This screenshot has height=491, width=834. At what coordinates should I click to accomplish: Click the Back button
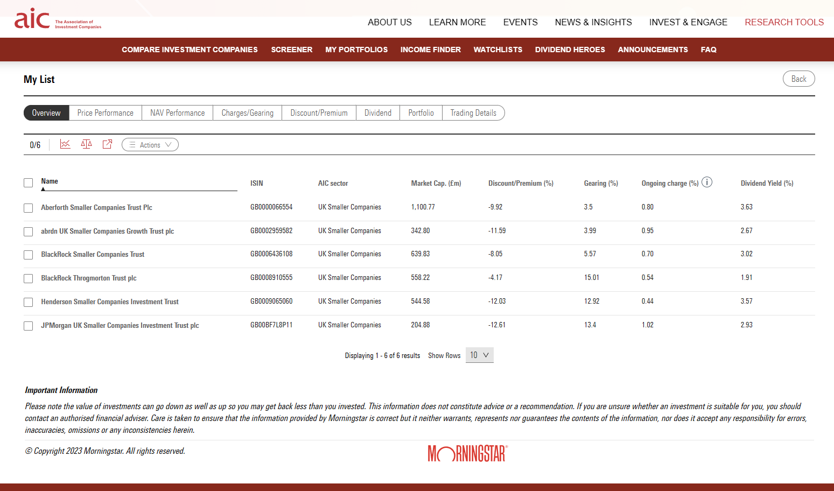coord(798,79)
